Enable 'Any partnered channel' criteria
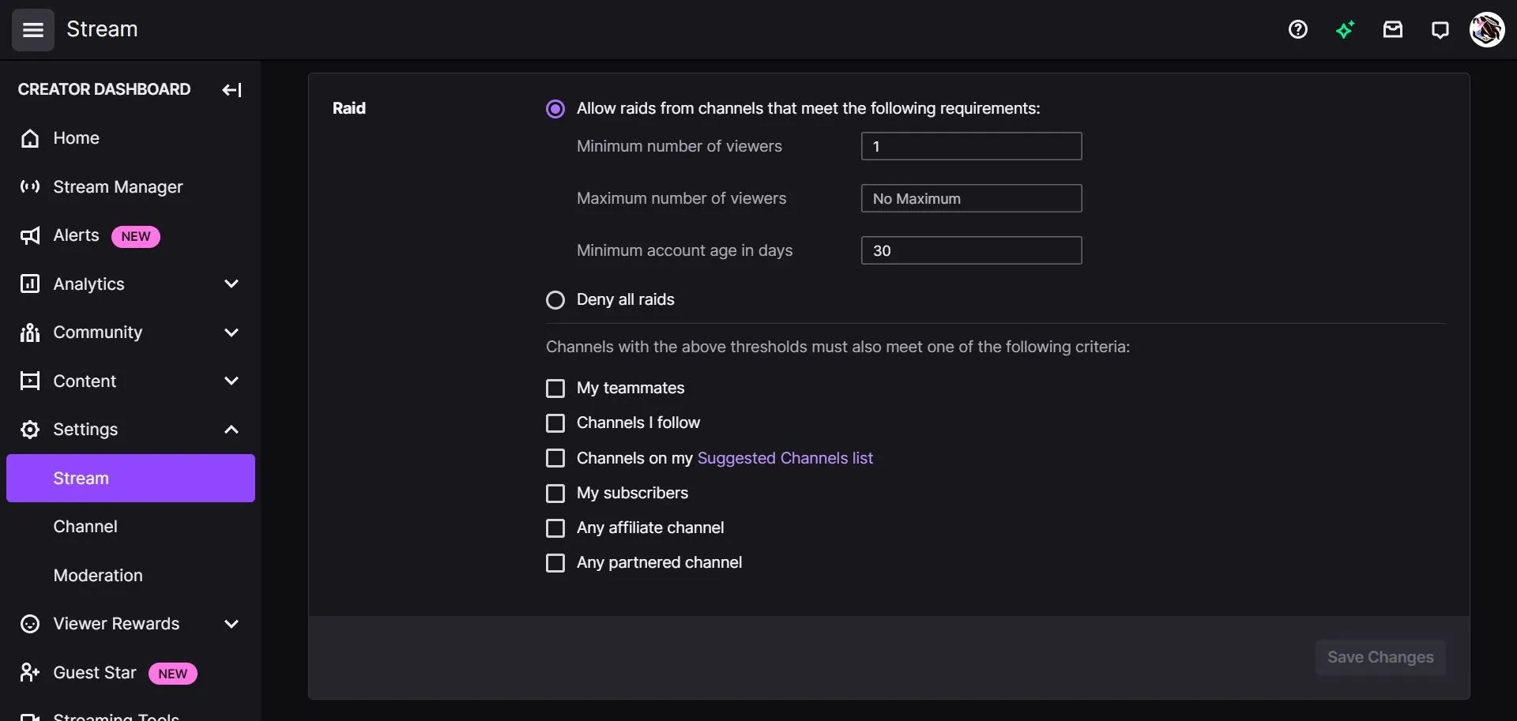 (555, 563)
